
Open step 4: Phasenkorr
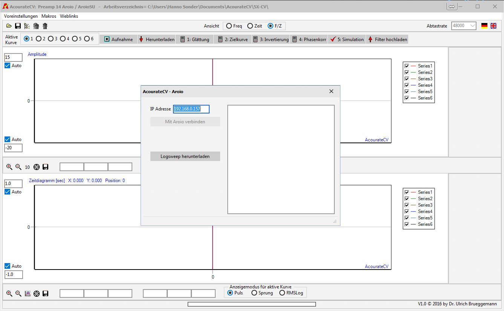(x=309, y=39)
